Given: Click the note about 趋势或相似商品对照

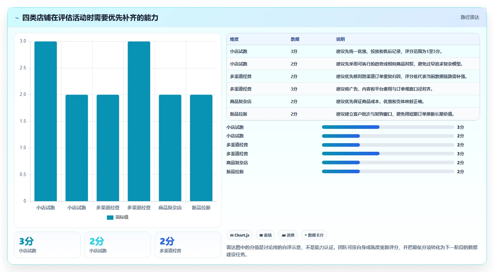Looking at the screenshot, I should pyautogui.click(x=400, y=64).
